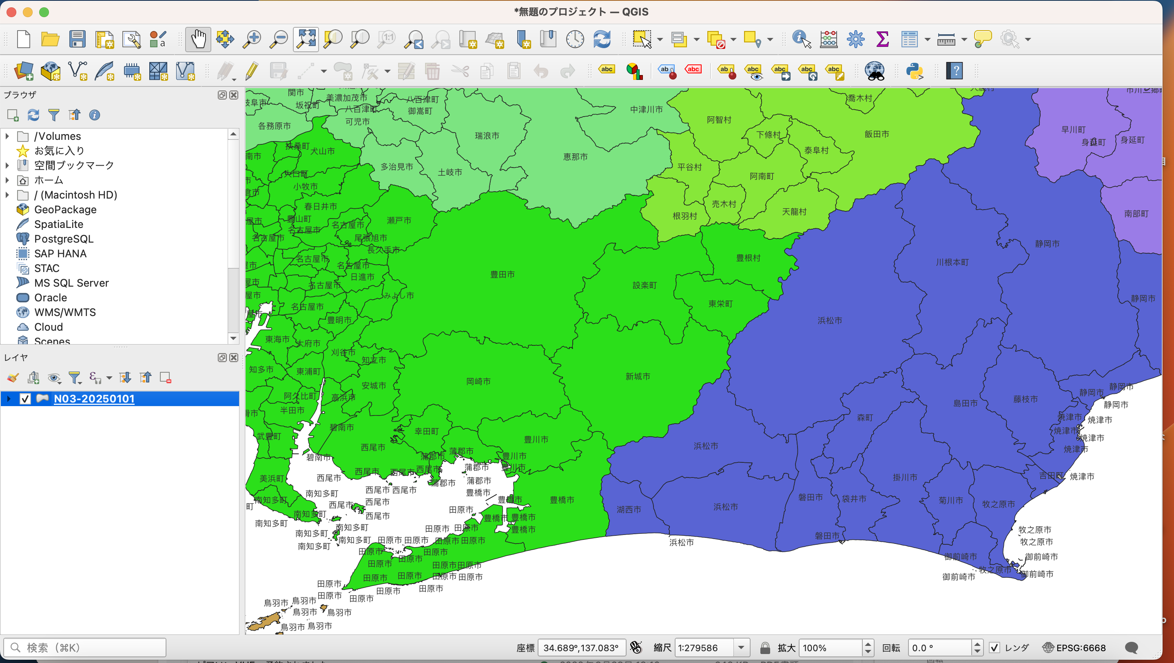
Task: Click the Save Project floppy icon
Action: coord(77,39)
